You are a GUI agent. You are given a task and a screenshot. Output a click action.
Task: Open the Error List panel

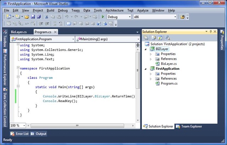20,134
